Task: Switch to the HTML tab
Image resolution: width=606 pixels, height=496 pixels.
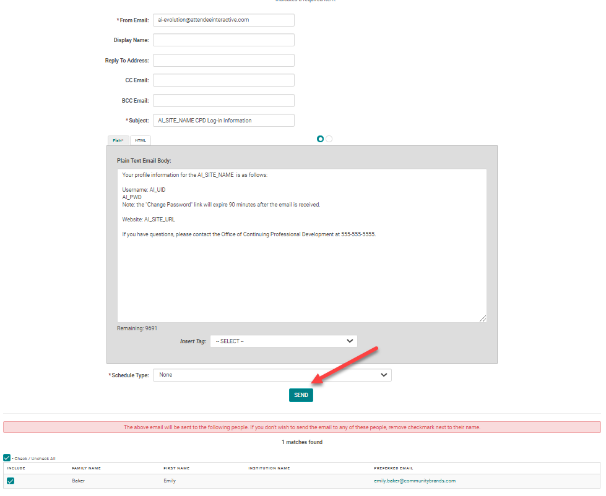Action: [x=141, y=140]
